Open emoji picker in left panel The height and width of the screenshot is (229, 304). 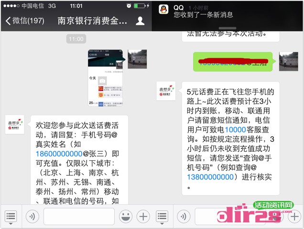coord(126,217)
